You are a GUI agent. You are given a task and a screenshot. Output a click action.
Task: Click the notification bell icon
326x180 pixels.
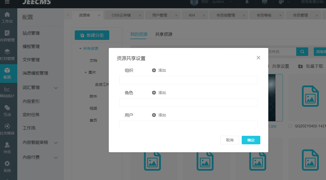click(x=247, y=2)
